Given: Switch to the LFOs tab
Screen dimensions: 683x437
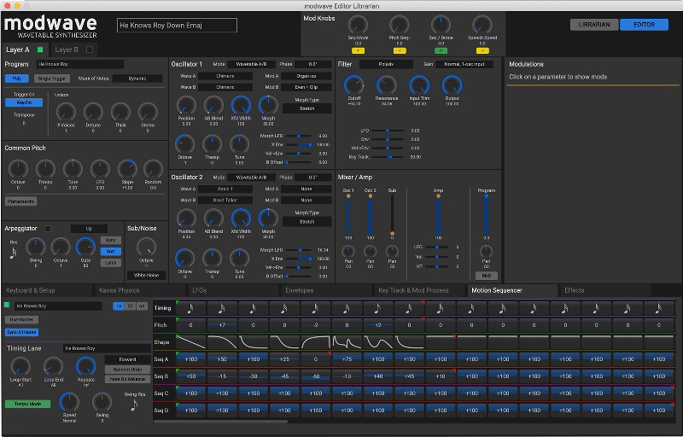Looking at the screenshot, I should pos(233,290).
